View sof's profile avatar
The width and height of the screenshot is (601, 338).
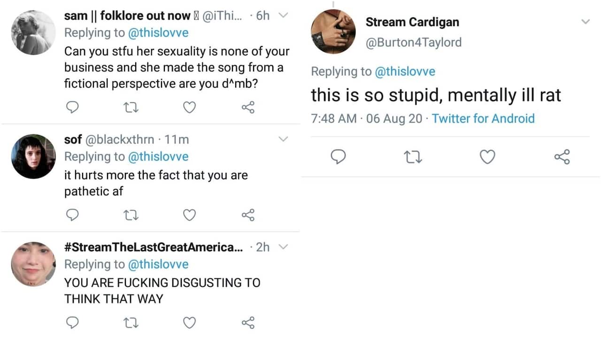33,156
